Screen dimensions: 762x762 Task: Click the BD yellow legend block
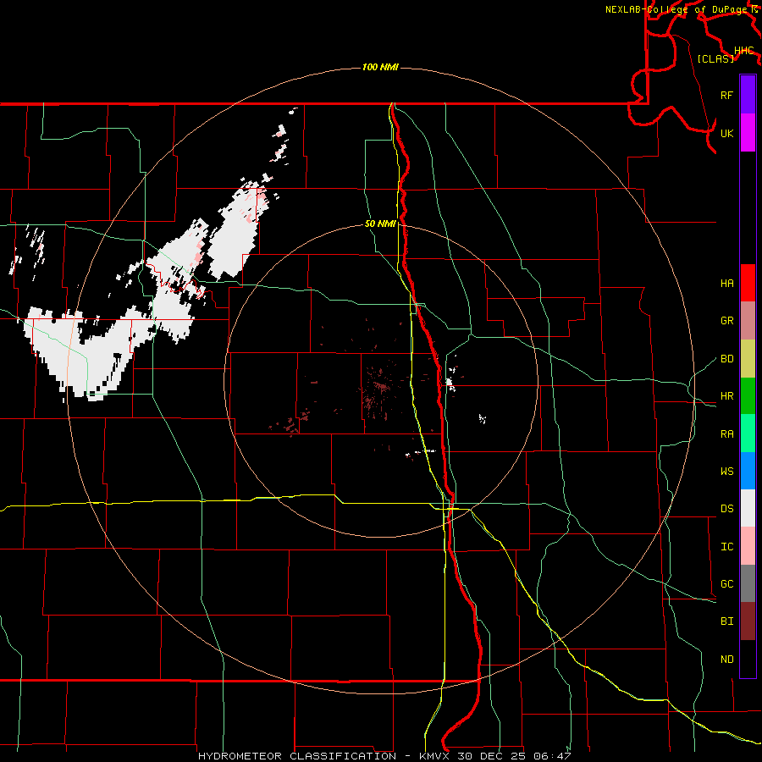click(x=748, y=359)
